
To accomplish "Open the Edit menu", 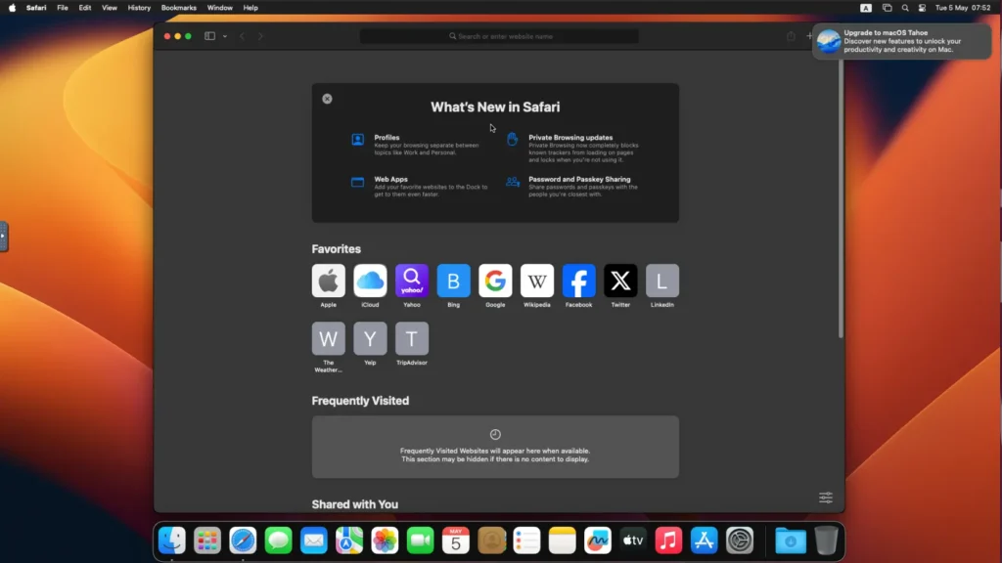I will (84, 8).
